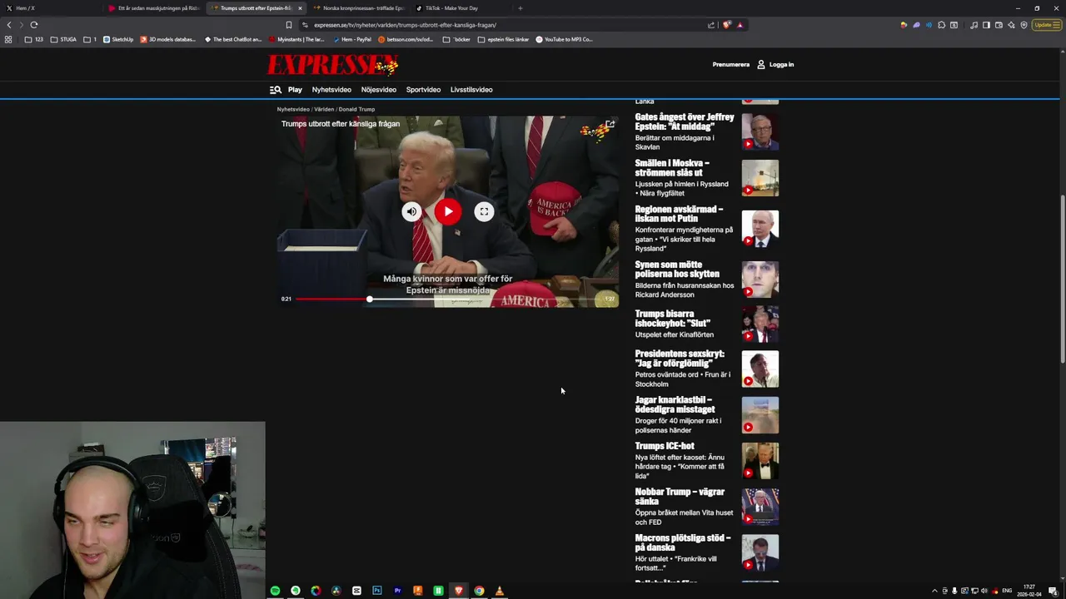Open the Nyhetsvideo tab
Image resolution: width=1066 pixels, height=599 pixels.
(x=331, y=90)
